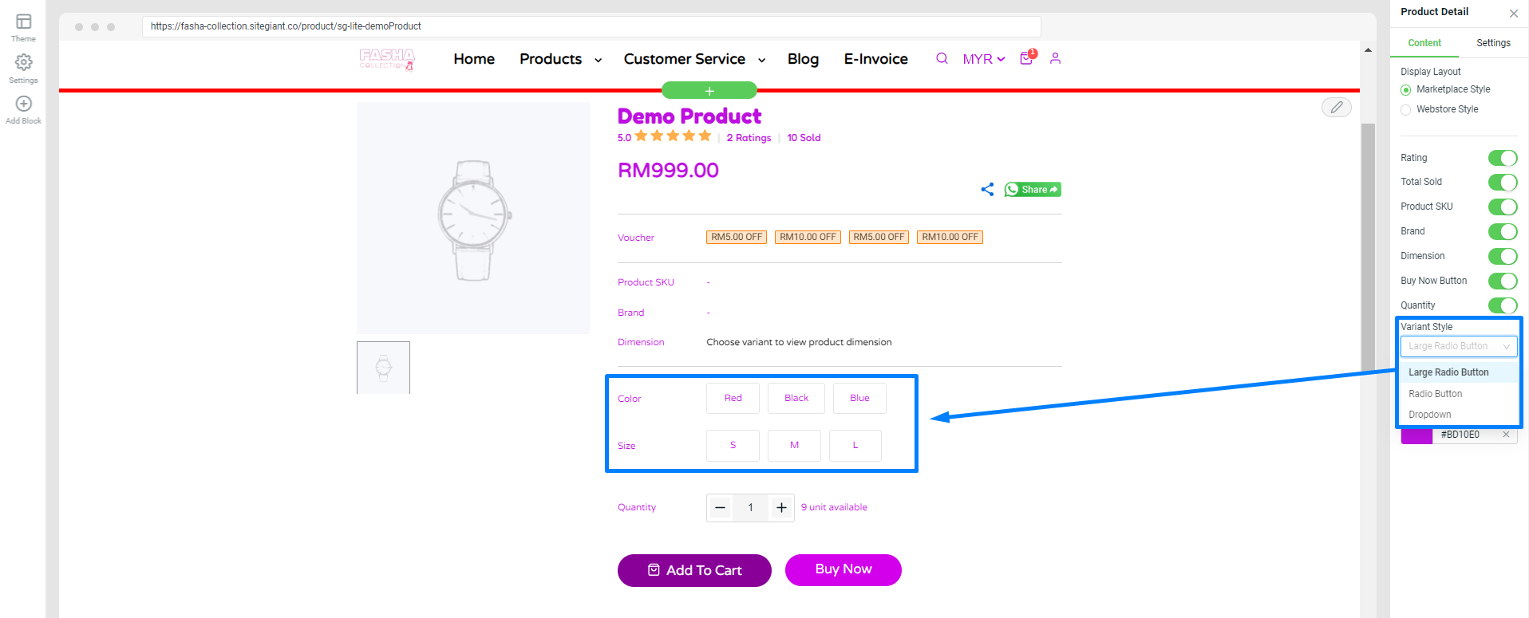This screenshot has height=618, width=1529.
Task: Toggle the Rating switch off
Action: click(1503, 158)
